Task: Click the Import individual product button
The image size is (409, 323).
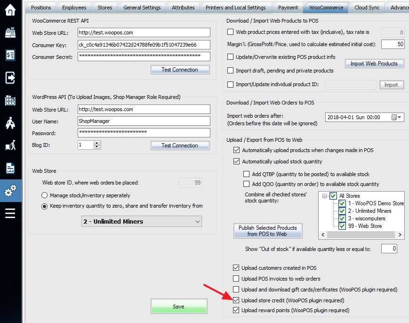Action: pos(391,85)
